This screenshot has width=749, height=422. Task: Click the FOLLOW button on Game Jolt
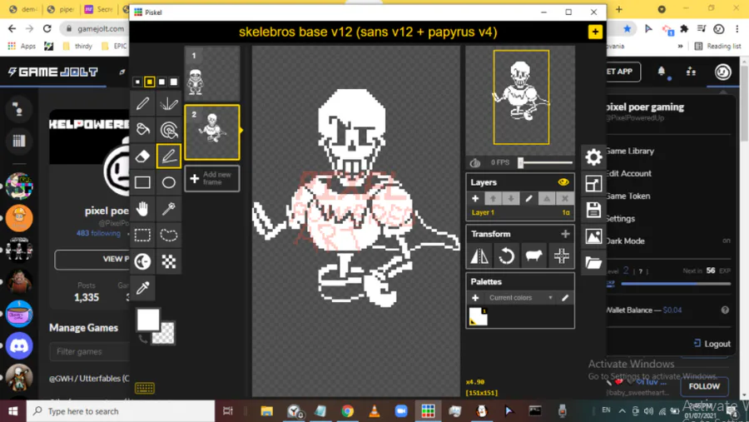(704, 386)
